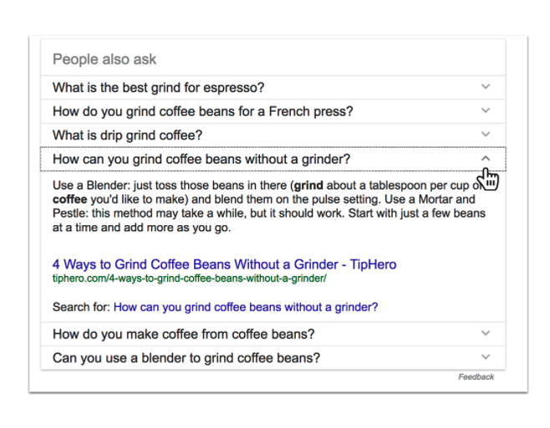
Task: Expand the chevron beside best grind for espresso
Action: pyautogui.click(x=486, y=87)
